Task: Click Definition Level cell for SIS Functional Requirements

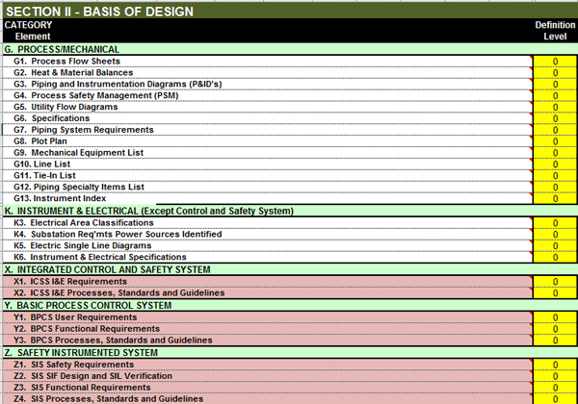Action: (x=555, y=387)
